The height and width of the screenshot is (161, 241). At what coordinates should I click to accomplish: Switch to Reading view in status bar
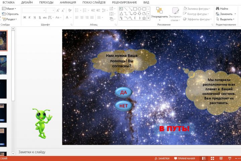point(221,158)
